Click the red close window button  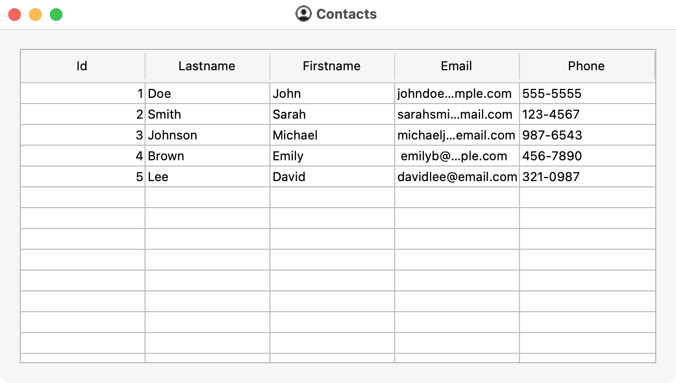tap(15, 15)
